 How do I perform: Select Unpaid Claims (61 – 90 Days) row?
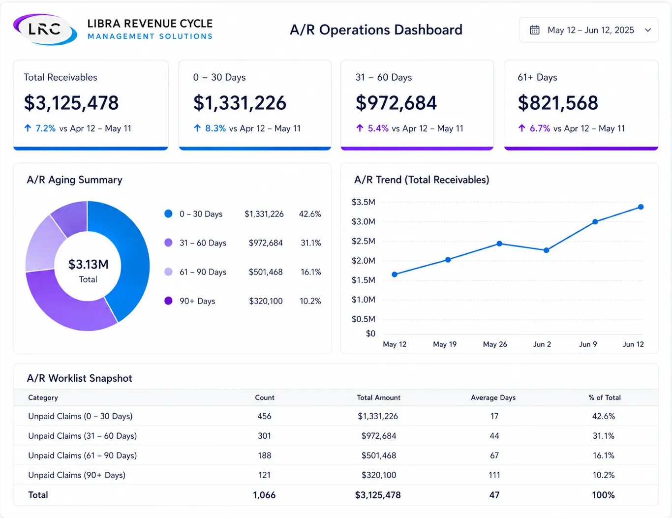coord(336,456)
